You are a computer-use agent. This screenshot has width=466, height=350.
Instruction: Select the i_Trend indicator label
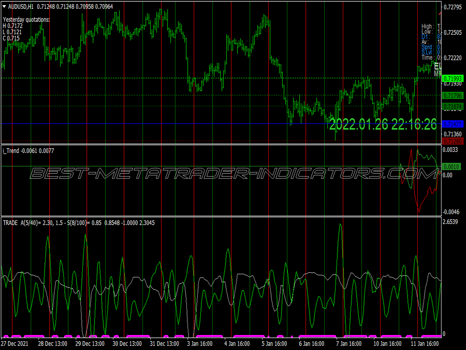tap(28, 151)
